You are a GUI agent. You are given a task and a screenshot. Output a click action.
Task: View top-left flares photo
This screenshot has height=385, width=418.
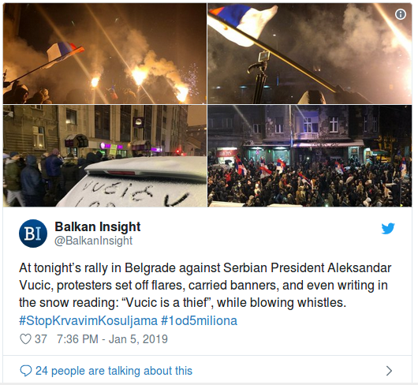[x=105, y=54]
